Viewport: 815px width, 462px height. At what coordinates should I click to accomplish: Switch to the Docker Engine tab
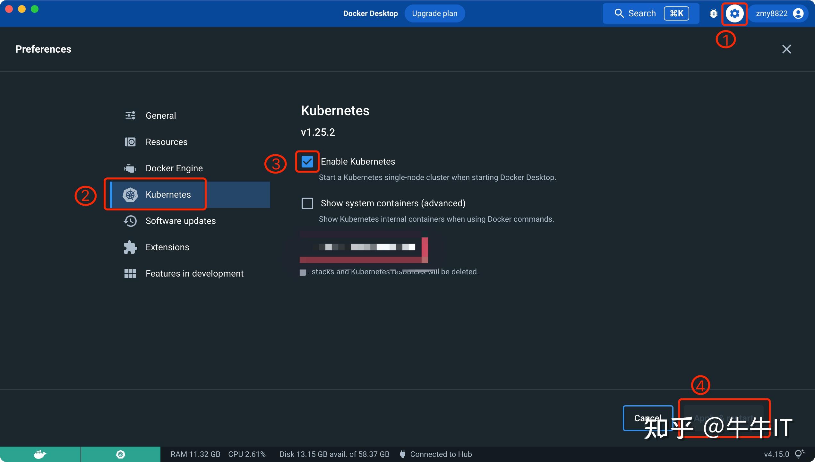pos(174,168)
